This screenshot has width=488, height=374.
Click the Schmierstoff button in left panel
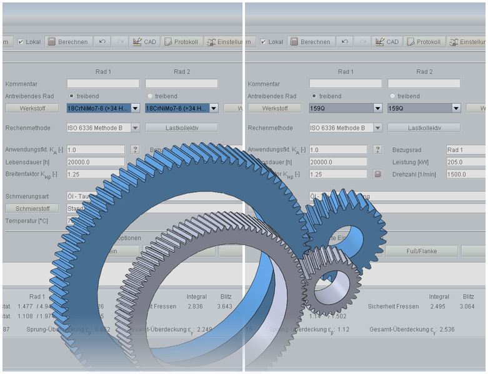32,208
